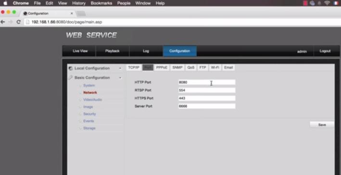This screenshot has height=175, width=341.
Task: Open the View menu
Action: click(63, 3)
